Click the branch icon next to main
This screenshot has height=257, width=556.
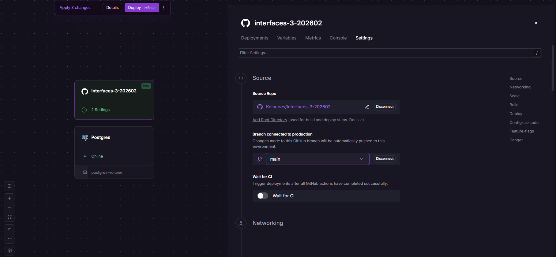260,159
